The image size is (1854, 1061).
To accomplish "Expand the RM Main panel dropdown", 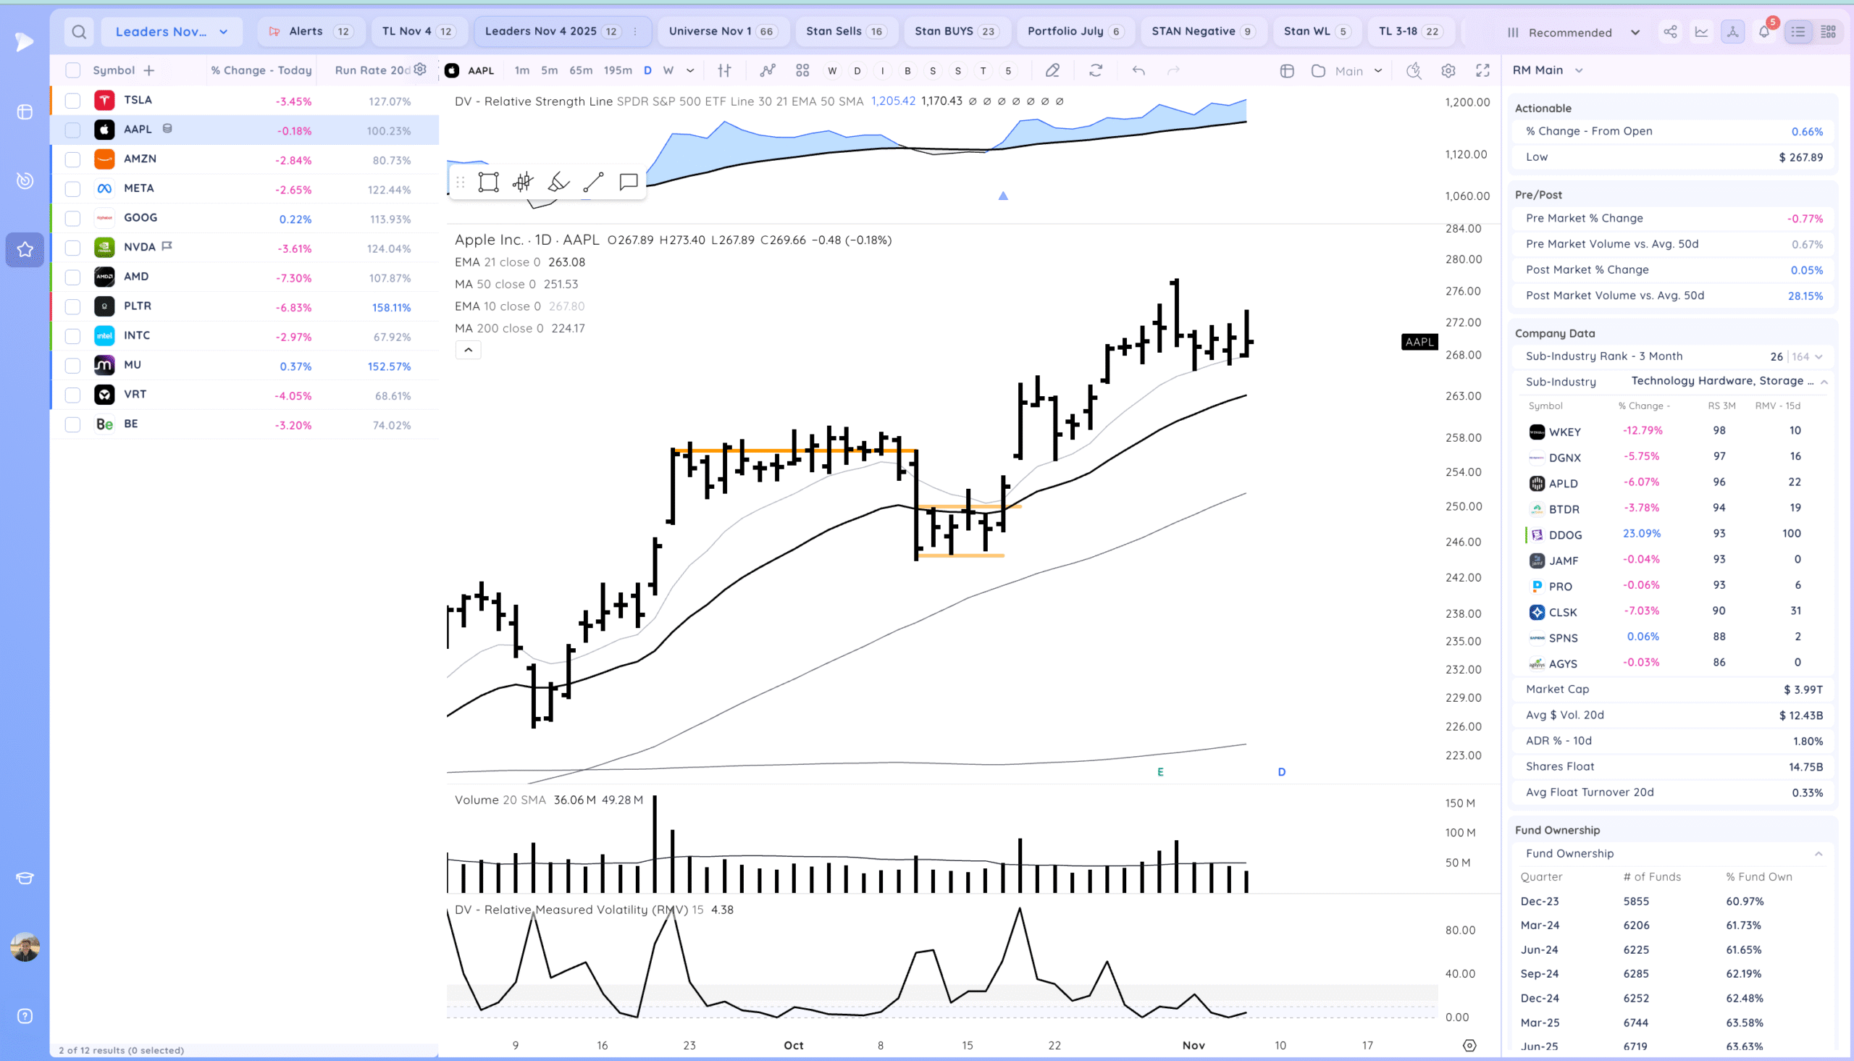I will click(1579, 71).
